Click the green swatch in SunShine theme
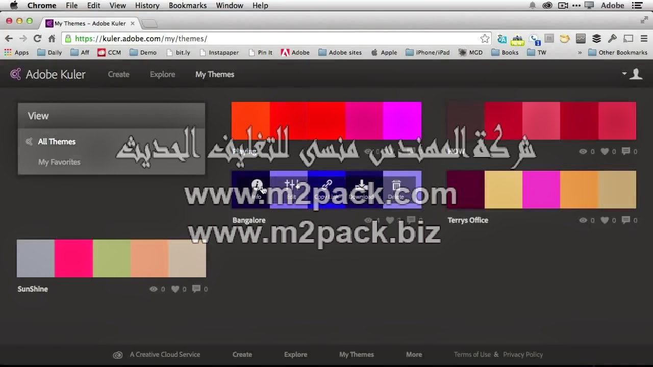This screenshot has width=653, height=367. [x=111, y=258]
